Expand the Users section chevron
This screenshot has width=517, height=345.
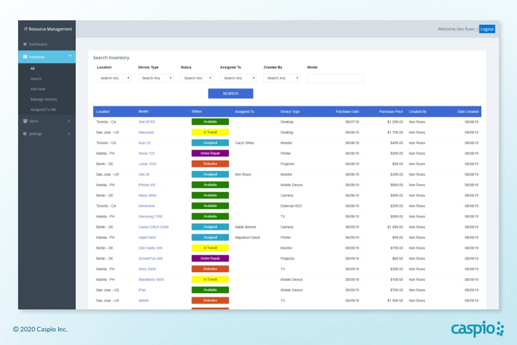tap(69, 121)
